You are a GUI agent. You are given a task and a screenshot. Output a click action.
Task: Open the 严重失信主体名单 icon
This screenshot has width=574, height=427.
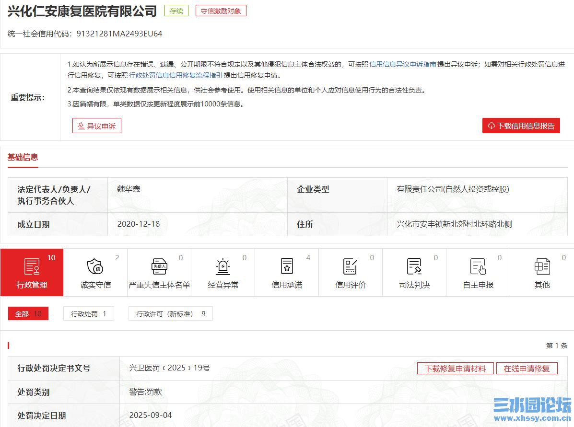pyautogui.click(x=159, y=266)
